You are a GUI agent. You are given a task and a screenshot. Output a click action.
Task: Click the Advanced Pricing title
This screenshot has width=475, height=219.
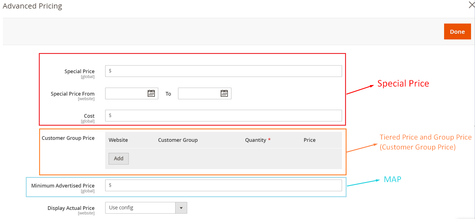point(32,6)
